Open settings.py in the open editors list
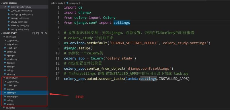The height and width of the screenshot is (110, 230). click(x=16, y=14)
